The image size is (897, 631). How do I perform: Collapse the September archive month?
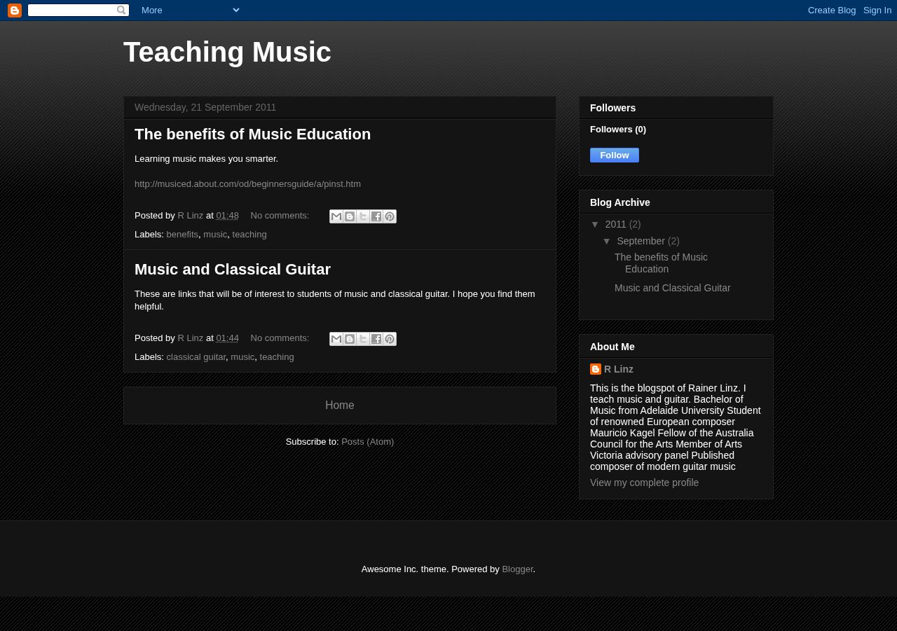(x=608, y=241)
